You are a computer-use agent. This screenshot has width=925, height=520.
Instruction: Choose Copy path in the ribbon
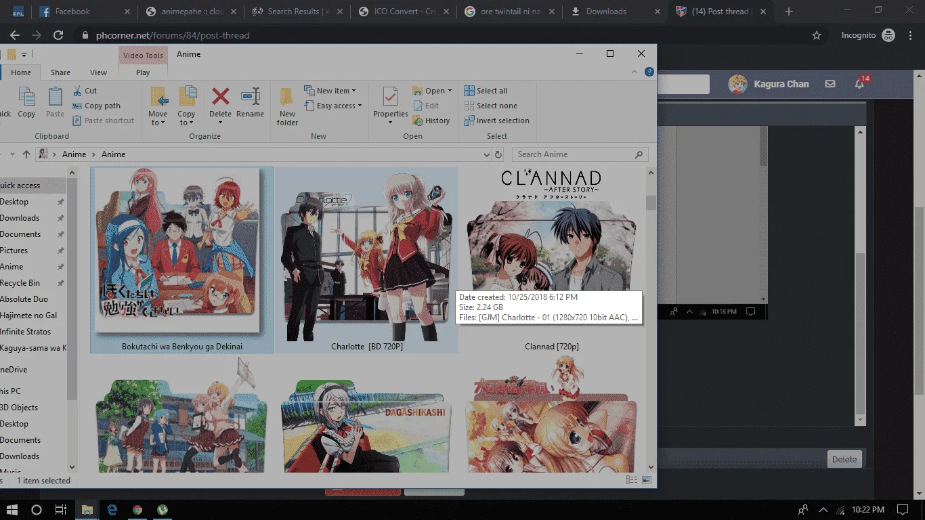[95, 106]
